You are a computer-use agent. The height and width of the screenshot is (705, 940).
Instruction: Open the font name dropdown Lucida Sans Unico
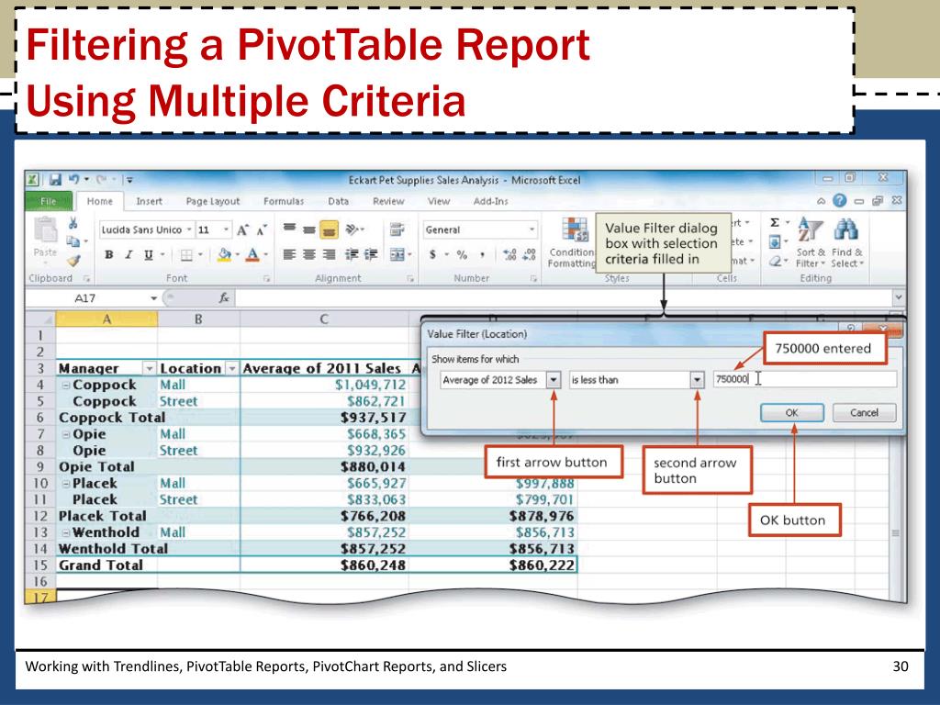(189, 229)
